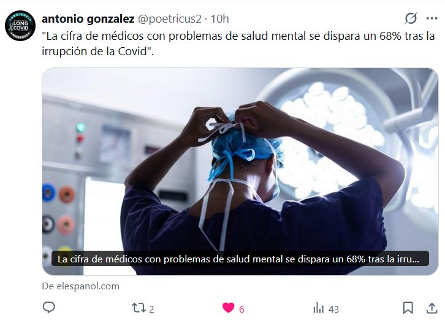Open the Grok explain icon
The width and height of the screenshot is (445, 320).
click(x=411, y=18)
